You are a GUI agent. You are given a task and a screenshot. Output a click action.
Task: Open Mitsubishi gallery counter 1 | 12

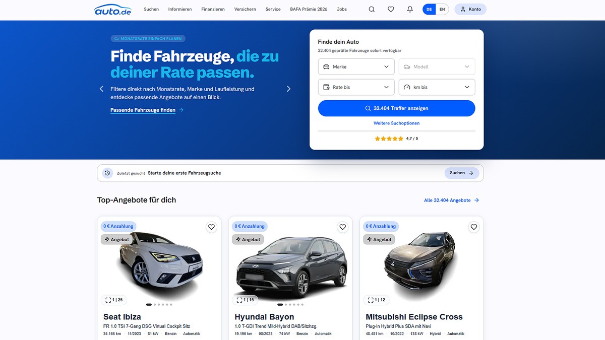tap(376, 300)
